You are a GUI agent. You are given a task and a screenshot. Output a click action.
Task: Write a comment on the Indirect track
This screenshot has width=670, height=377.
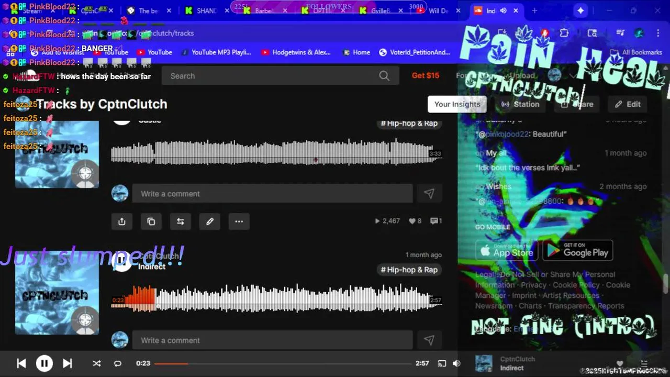pos(272,340)
